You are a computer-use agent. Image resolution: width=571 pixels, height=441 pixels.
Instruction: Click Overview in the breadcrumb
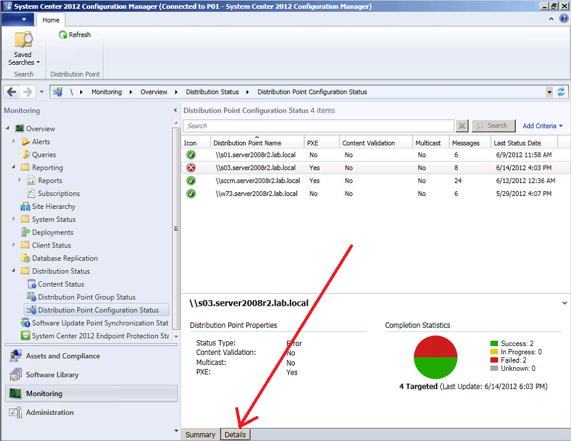click(x=154, y=92)
